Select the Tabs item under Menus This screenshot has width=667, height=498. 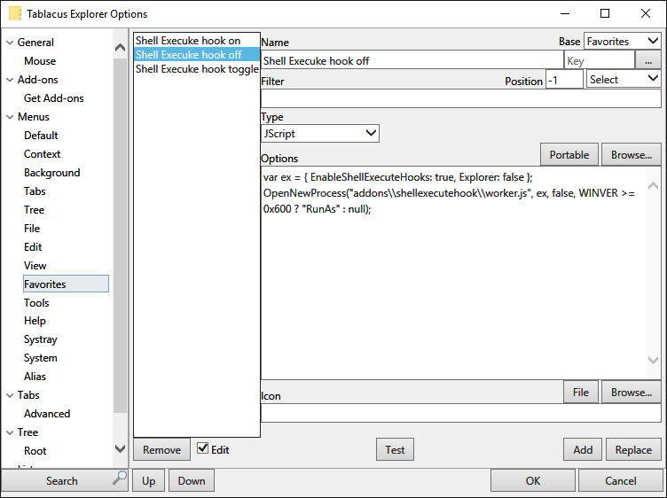[35, 191]
